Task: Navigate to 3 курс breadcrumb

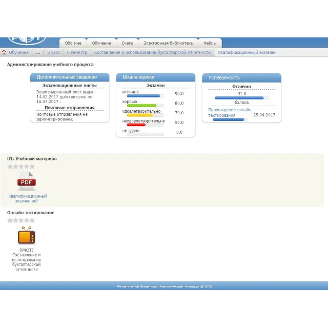Action: pyautogui.click(x=53, y=52)
